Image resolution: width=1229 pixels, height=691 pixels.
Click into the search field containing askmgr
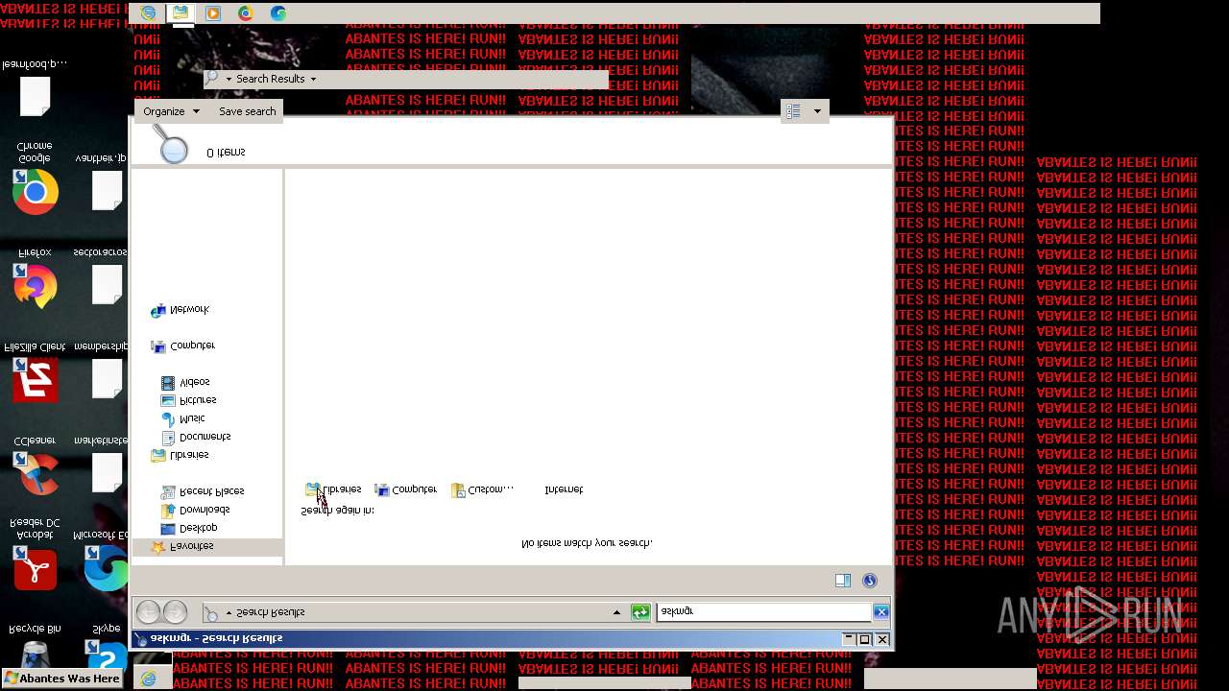pos(763,612)
